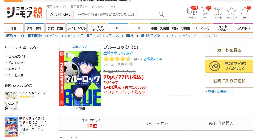
Task: Open the MY本棚 bookshelf icon
Action: click(x=218, y=11)
